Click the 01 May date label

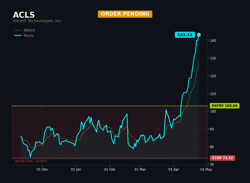click(206, 169)
